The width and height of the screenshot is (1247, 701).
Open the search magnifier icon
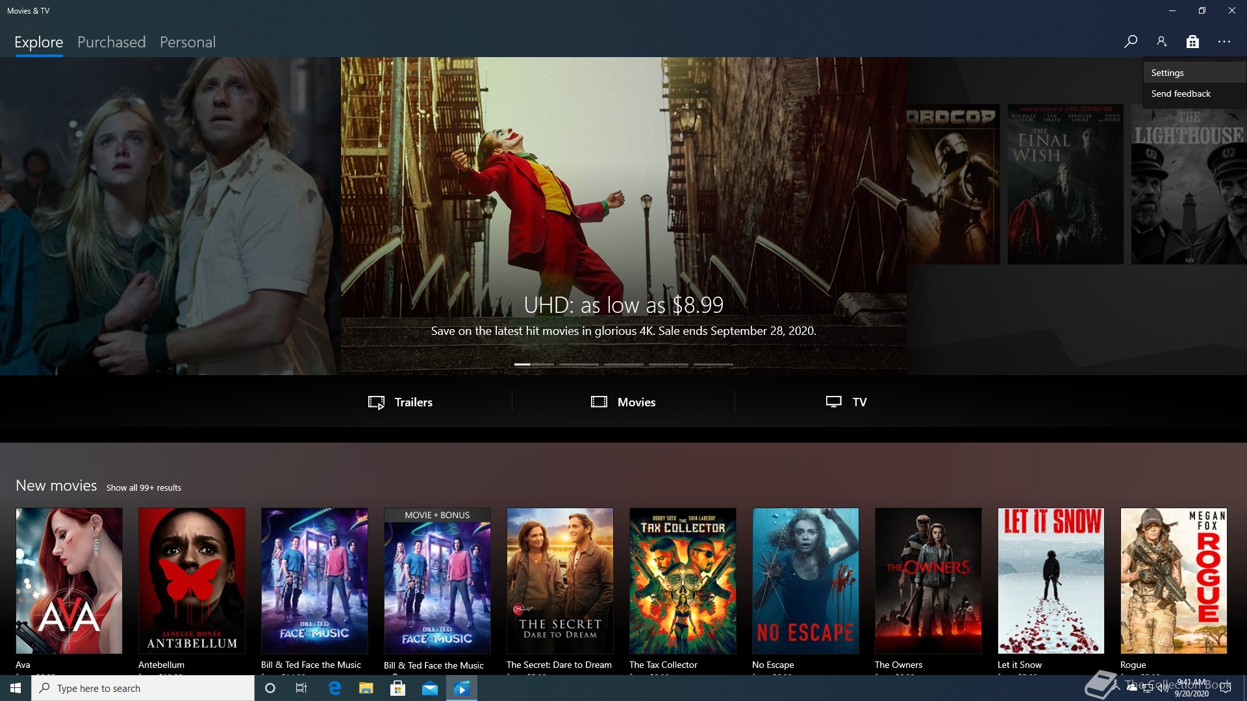point(1131,42)
